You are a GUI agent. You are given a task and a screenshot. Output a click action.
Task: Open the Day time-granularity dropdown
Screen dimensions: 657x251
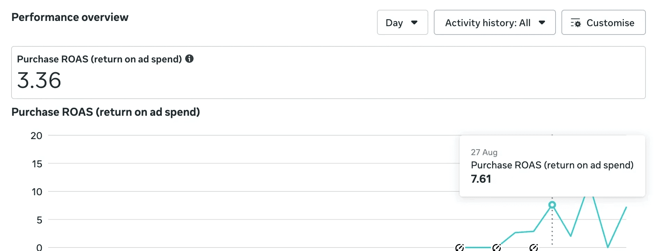[402, 23]
